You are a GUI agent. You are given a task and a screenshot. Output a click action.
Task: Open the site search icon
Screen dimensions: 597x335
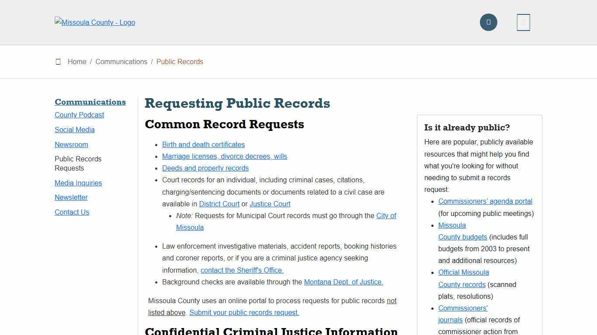click(x=488, y=22)
